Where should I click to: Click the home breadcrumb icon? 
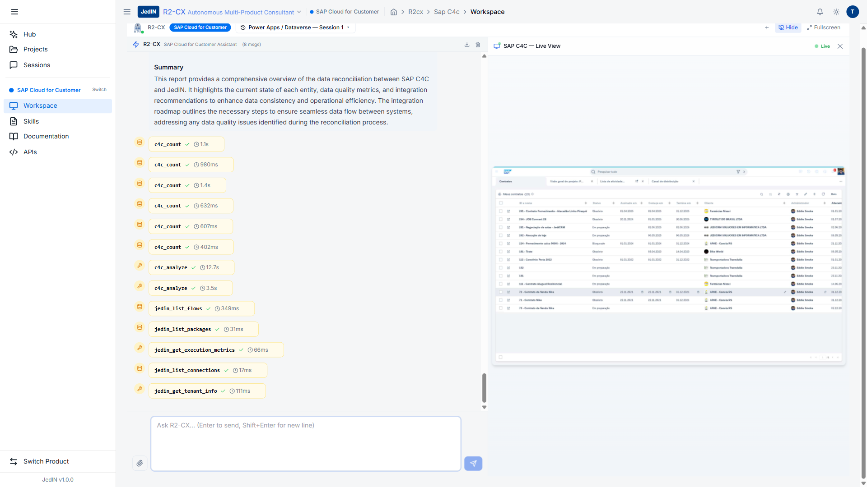(x=394, y=12)
